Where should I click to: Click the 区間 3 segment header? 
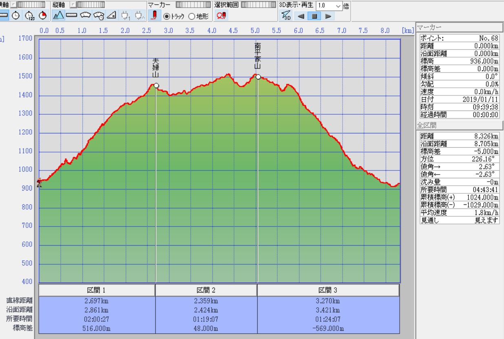328,290
